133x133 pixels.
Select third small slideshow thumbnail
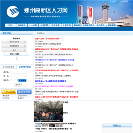point(52,125)
